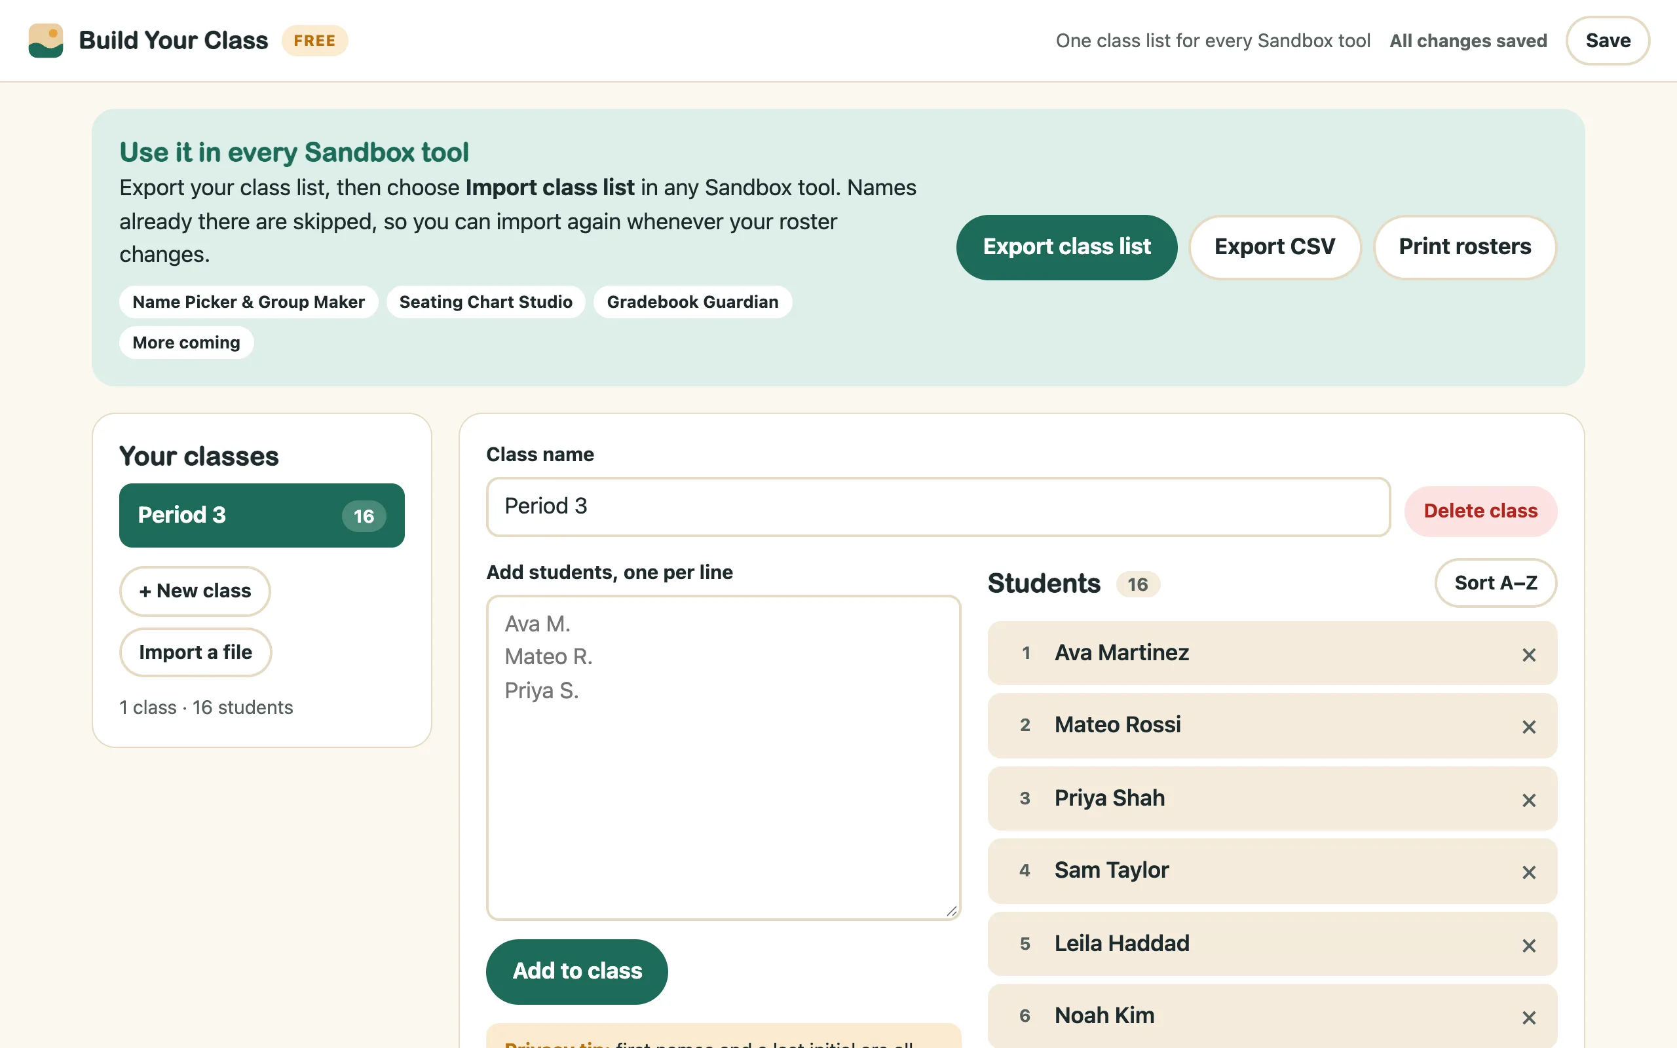Click Add to class
The height and width of the screenshot is (1048, 1677).
[x=576, y=971]
